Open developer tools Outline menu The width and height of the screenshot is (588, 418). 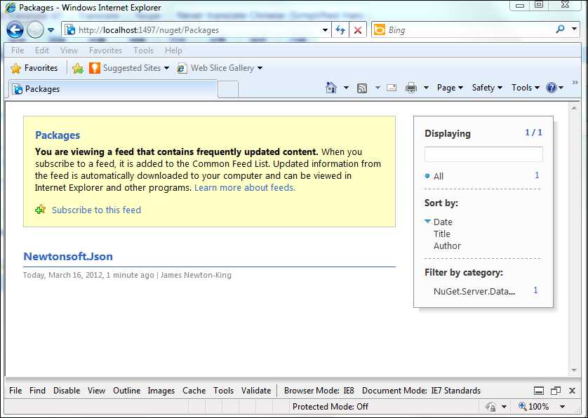pos(127,391)
